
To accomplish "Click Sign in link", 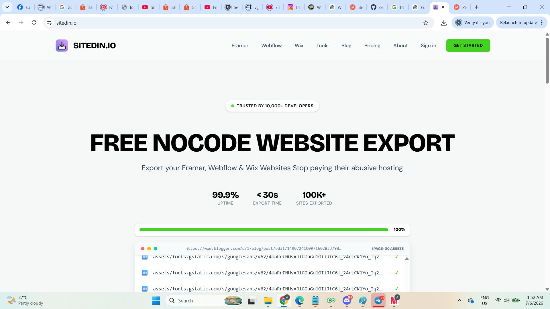I will point(428,45).
